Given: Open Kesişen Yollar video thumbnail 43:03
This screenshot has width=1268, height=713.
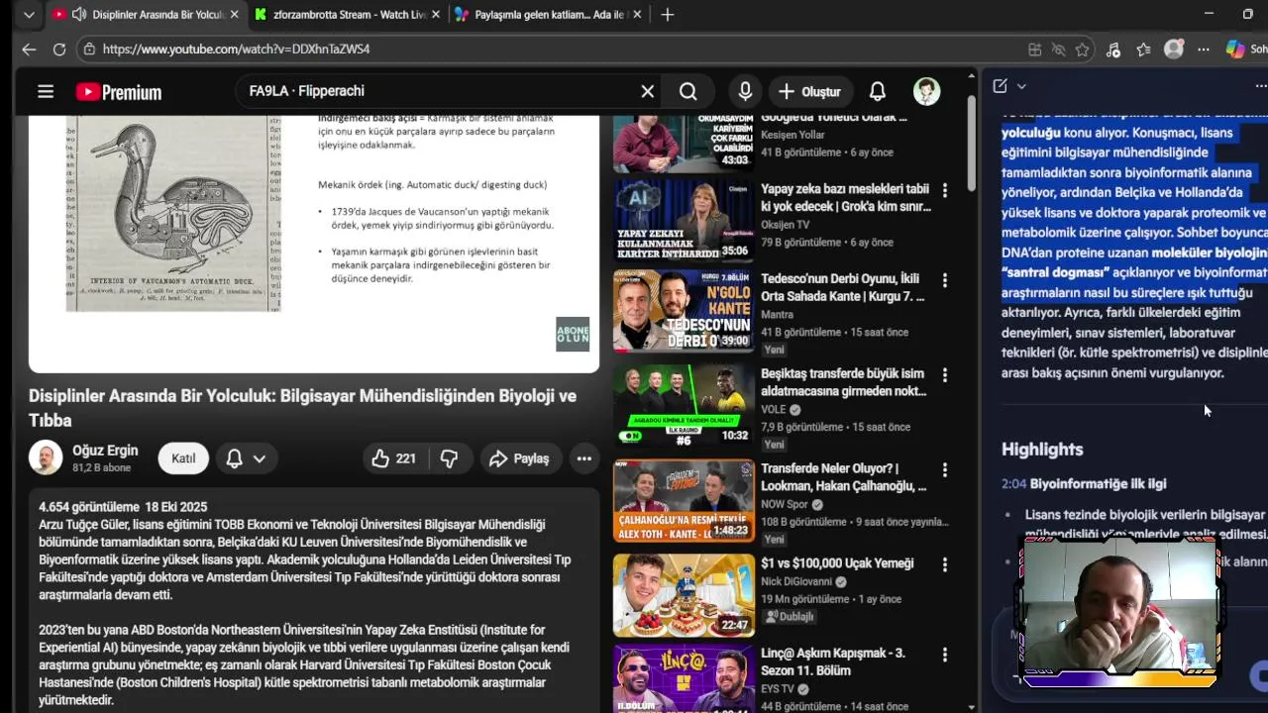Looking at the screenshot, I should coord(683,144).
